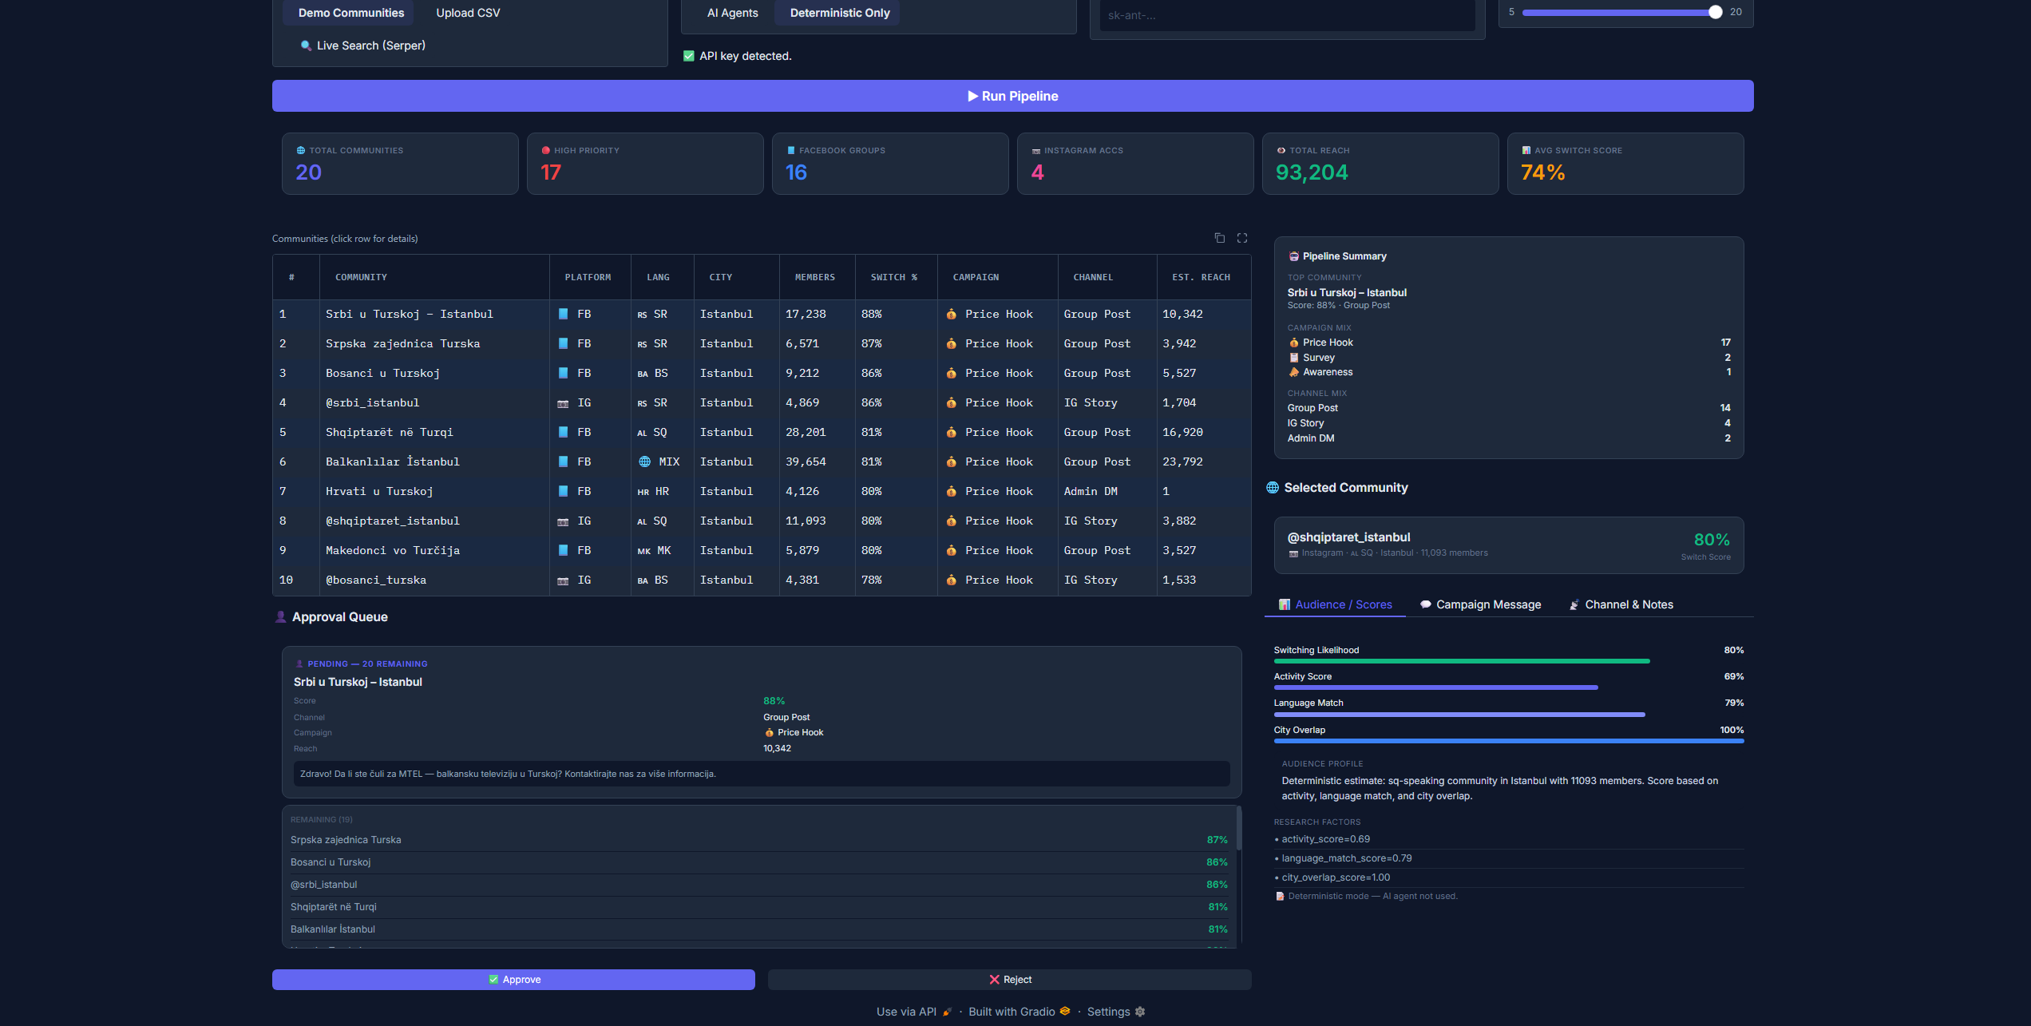Click the Instagram icon in @srbi_istanbul row
Viewport: 2031px width, 1026px height.
(563, 403)
